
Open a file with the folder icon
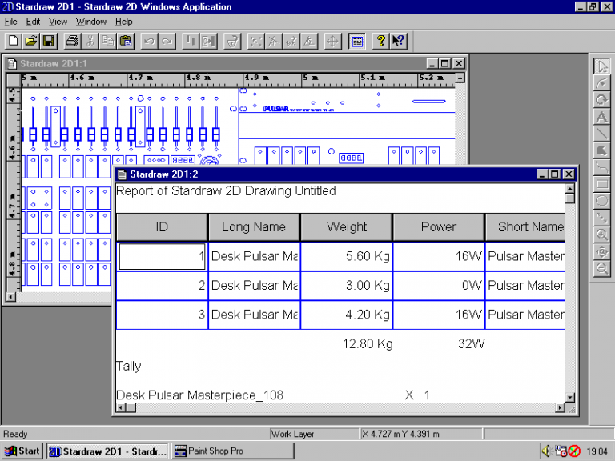[31, 40]
